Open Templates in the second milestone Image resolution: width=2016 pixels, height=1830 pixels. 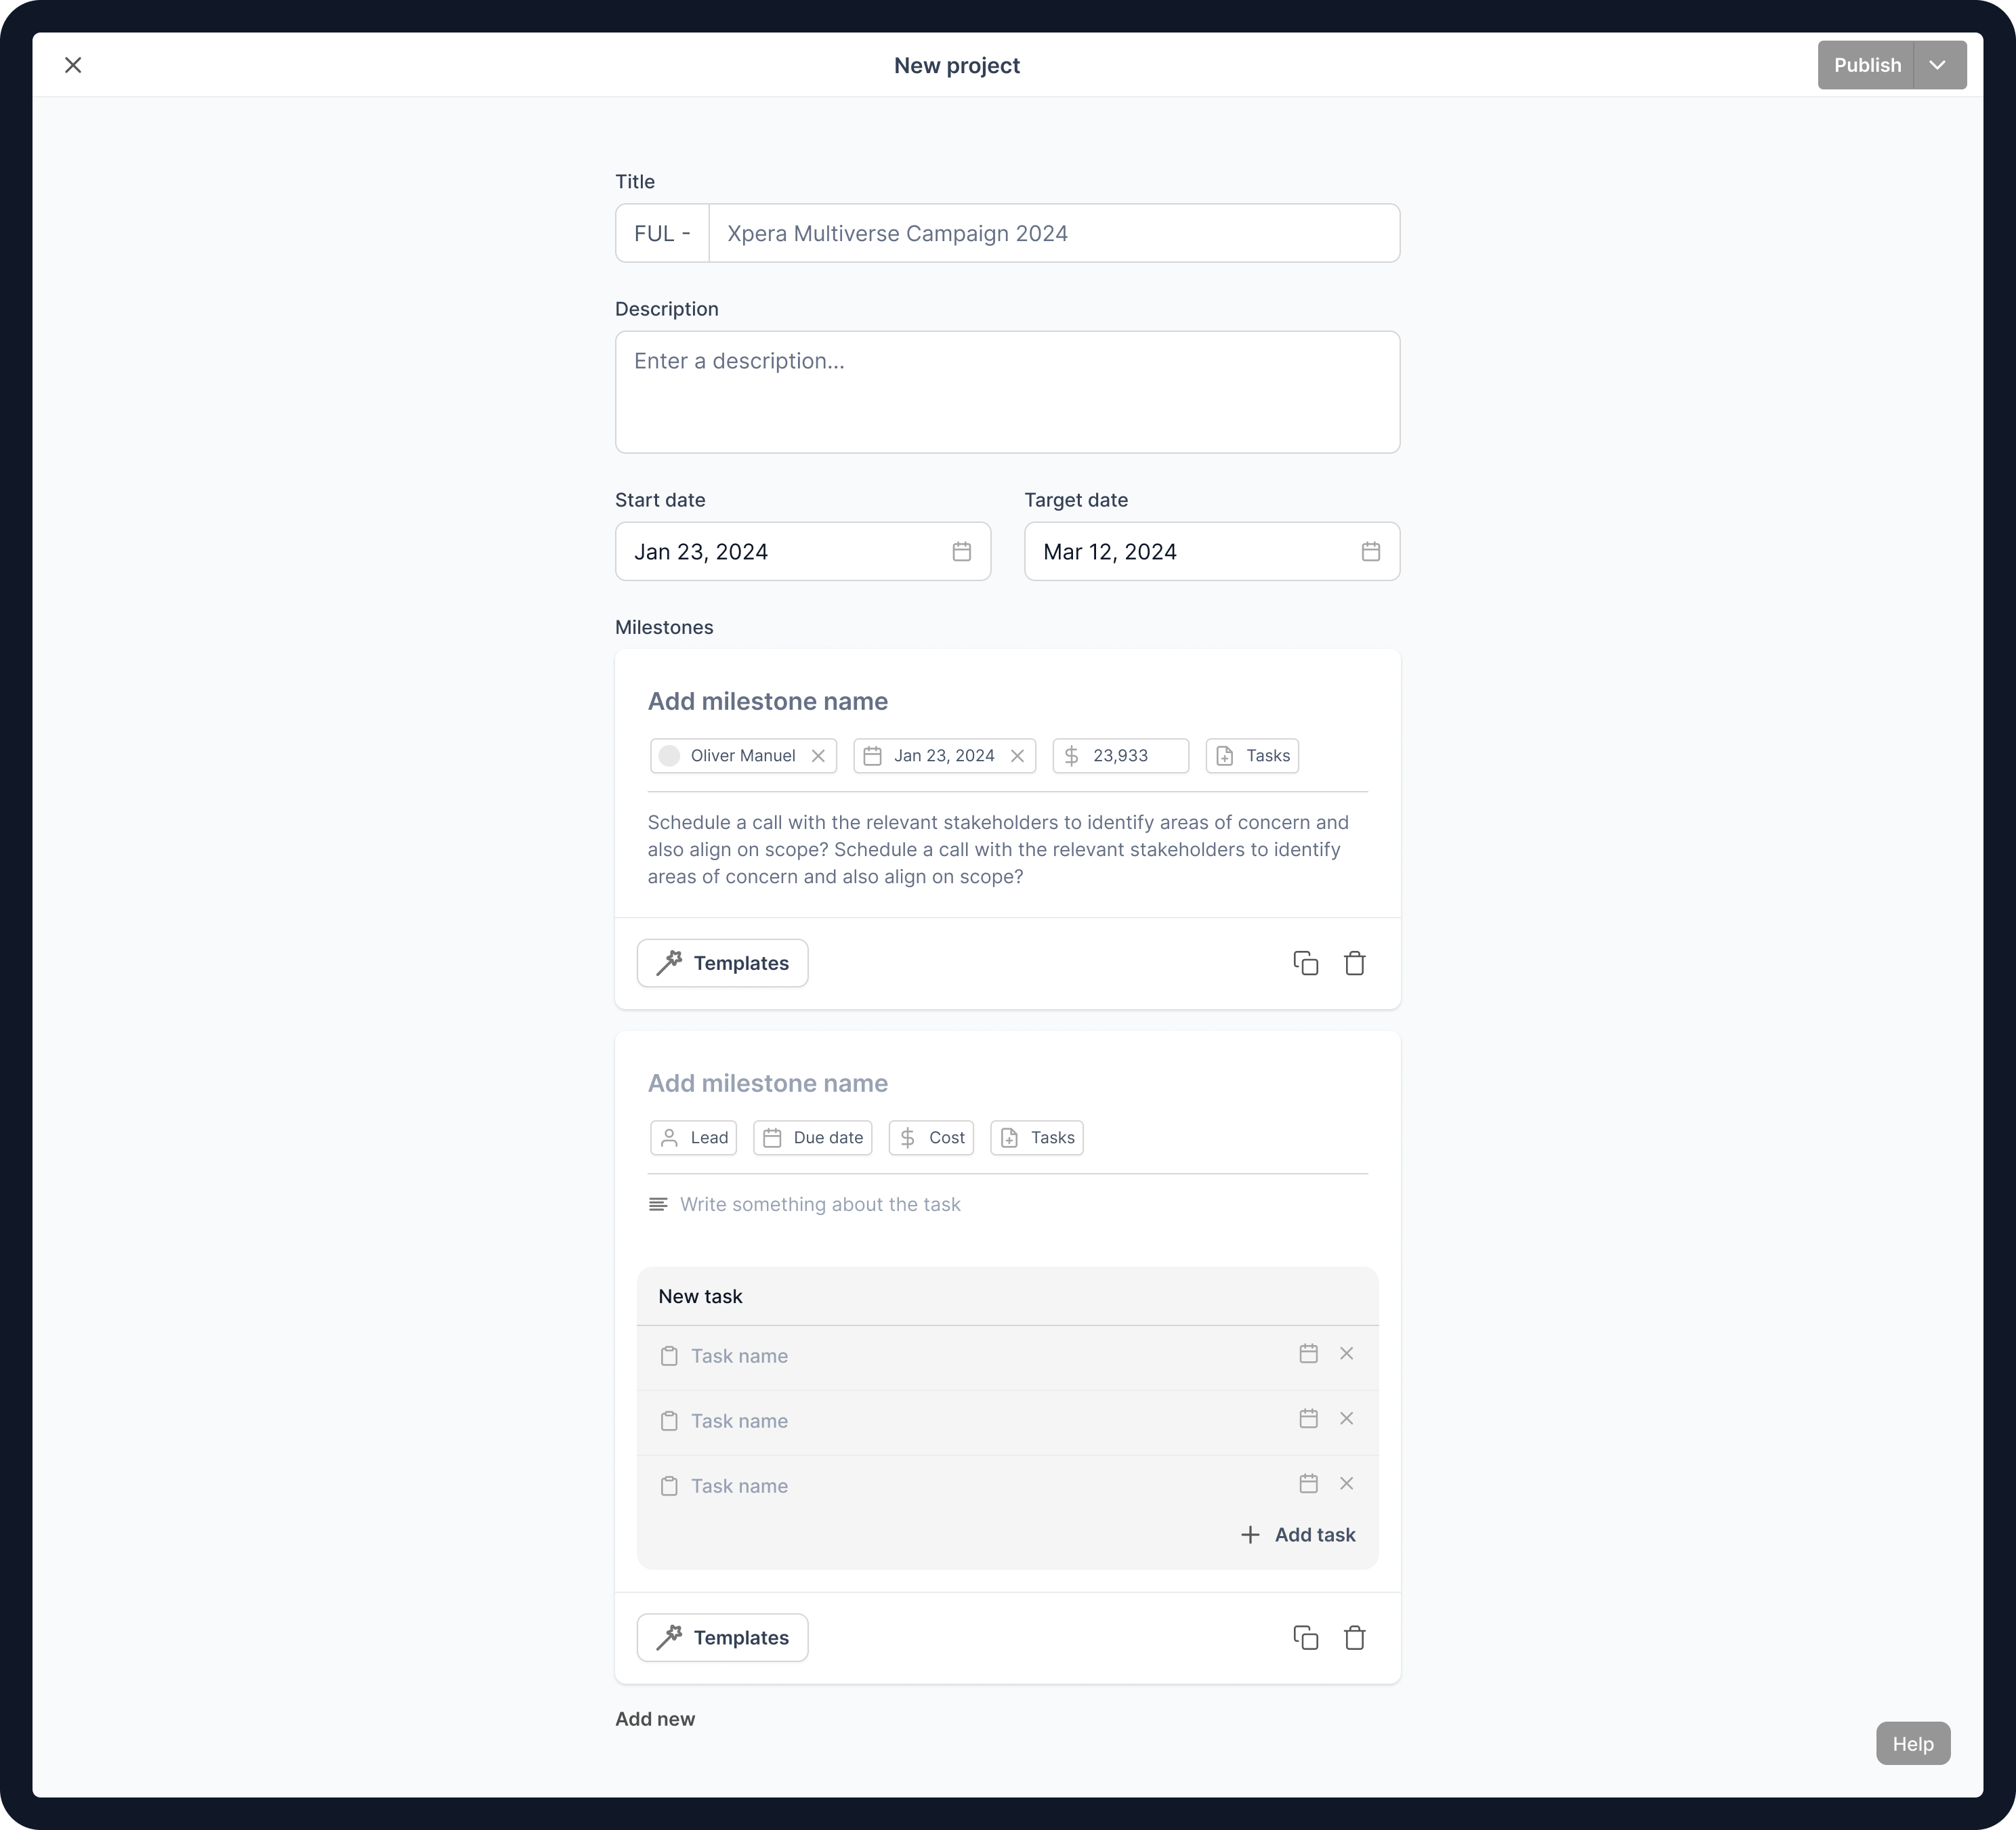point(722,1638)
